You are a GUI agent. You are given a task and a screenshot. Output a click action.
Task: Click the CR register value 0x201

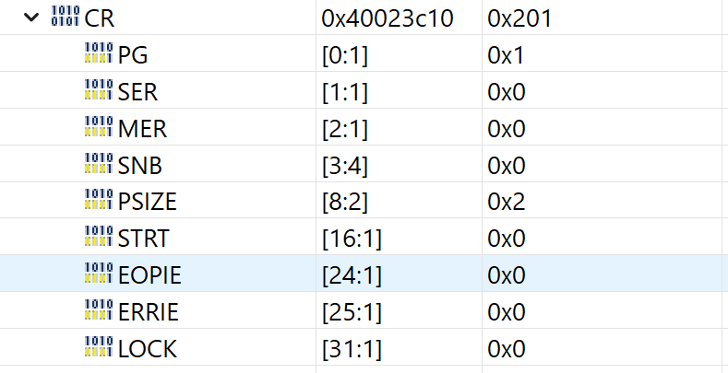[x=519, y=17]
